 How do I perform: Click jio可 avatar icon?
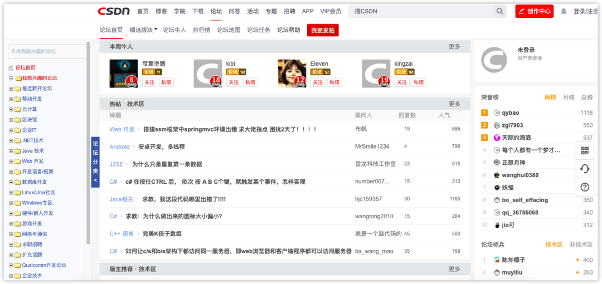pos(497,225)
